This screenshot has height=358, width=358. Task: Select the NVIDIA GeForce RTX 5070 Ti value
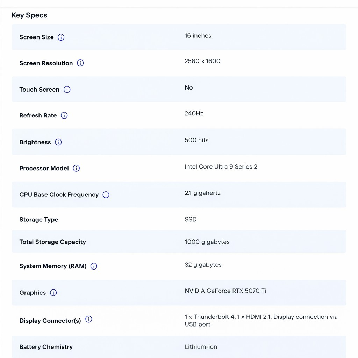point(225,291)
